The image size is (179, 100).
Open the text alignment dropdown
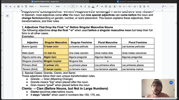tap(115, 6)
